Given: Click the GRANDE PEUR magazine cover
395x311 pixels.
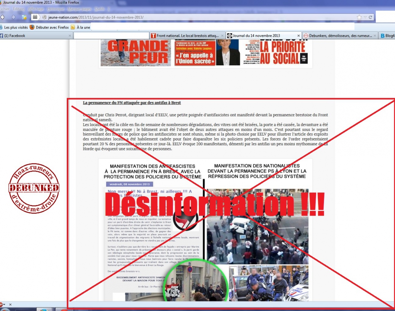Looking at the screenshot, I should coord(136,53).
